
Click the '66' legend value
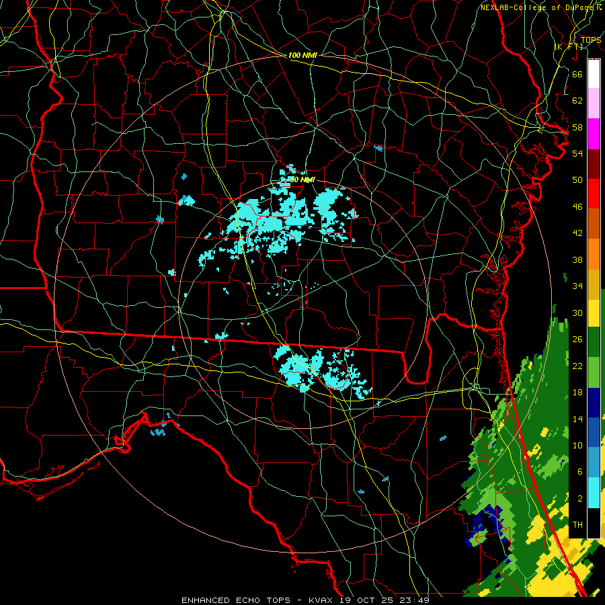click(x=577, y=74)
